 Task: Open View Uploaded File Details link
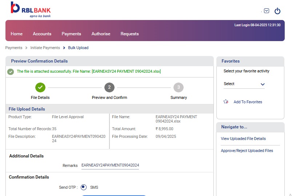pos(243,139)
